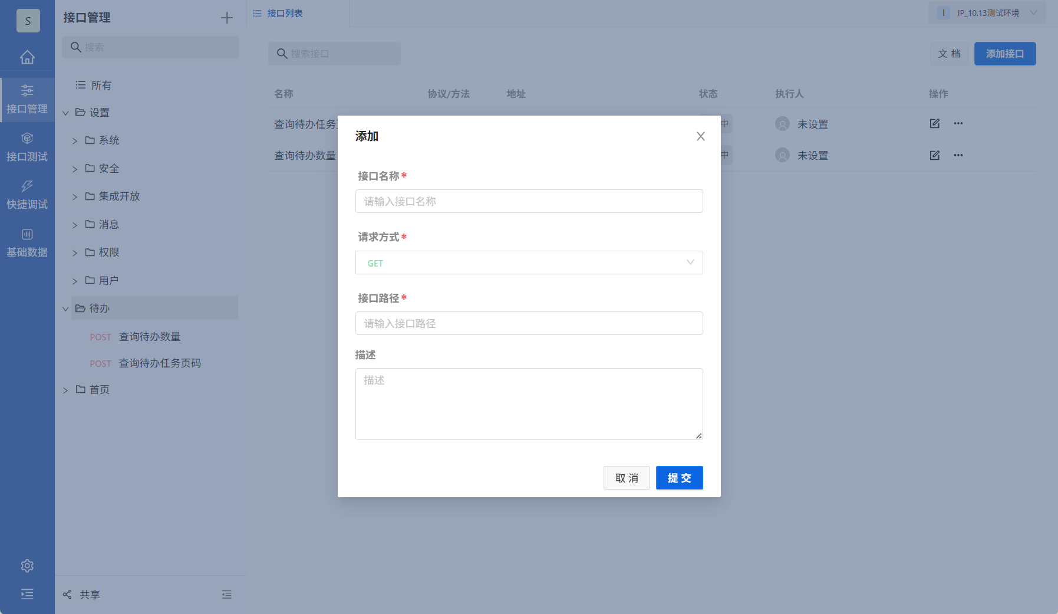
Task: Edit 查询待办任务 using the pencil icon
Action: 935,123
